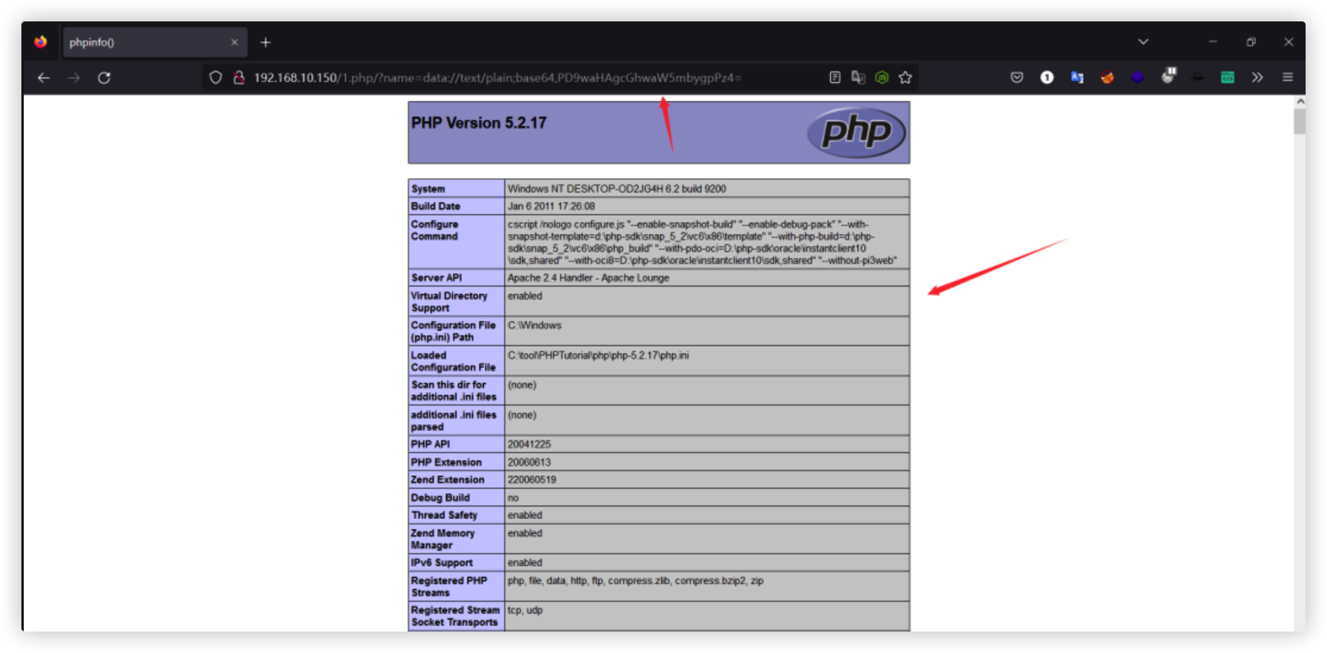
Task: Go back to previous page
Action: [43, 78]
